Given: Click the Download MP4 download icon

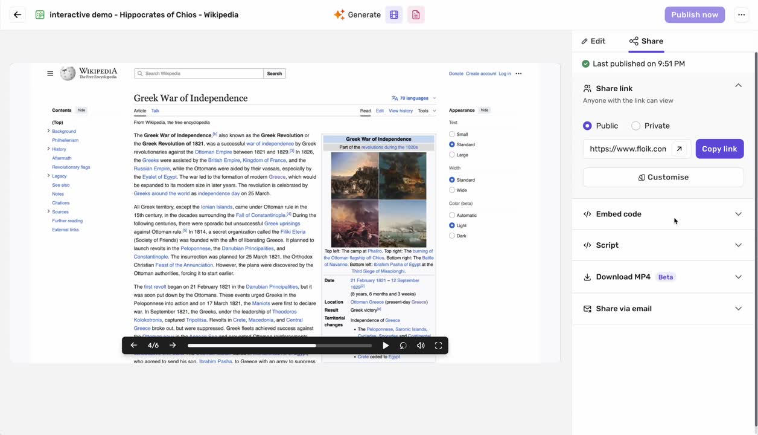Looking at the screenshot, I should (x=587, y=277).
